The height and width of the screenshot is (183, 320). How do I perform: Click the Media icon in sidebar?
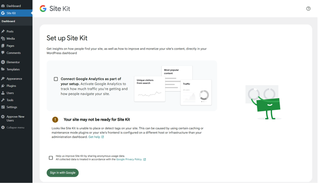(3, 38)
